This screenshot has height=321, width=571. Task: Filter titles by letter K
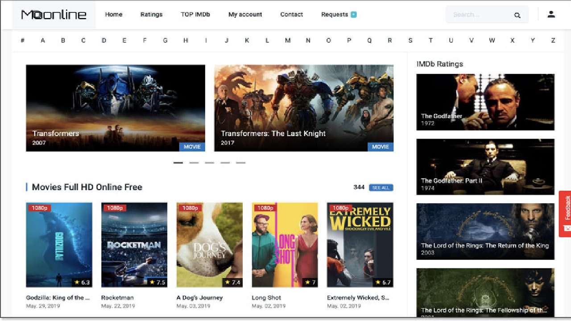[247, 40]
